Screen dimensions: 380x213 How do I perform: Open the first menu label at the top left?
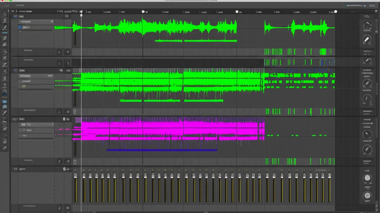tap(6, 5)
